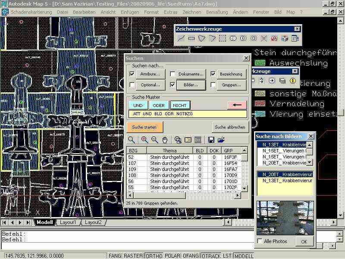Open saved search with folder icon
Image resolution: width=345 pixels, height=259 pixels.
pos(221,140)
